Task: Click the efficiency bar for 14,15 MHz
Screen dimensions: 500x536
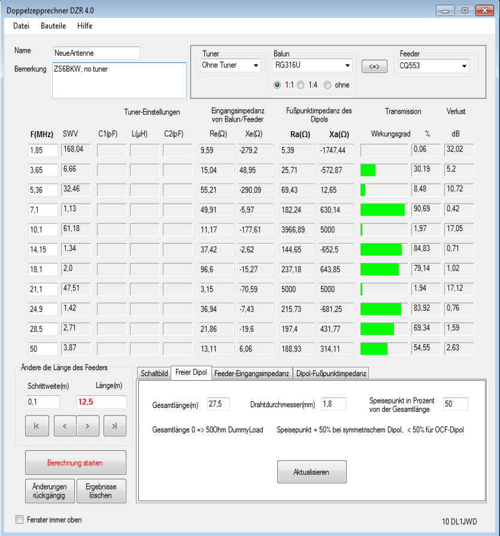Action: (384, 250)
